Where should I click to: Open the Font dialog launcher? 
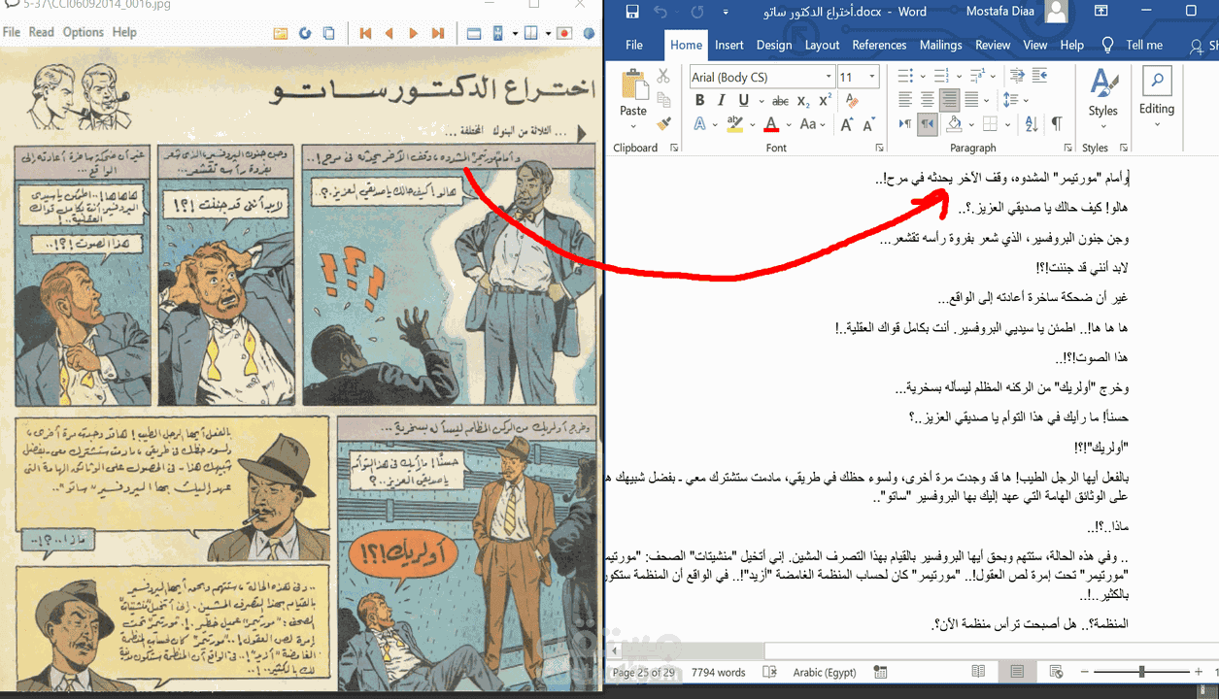tap(878, 149)
